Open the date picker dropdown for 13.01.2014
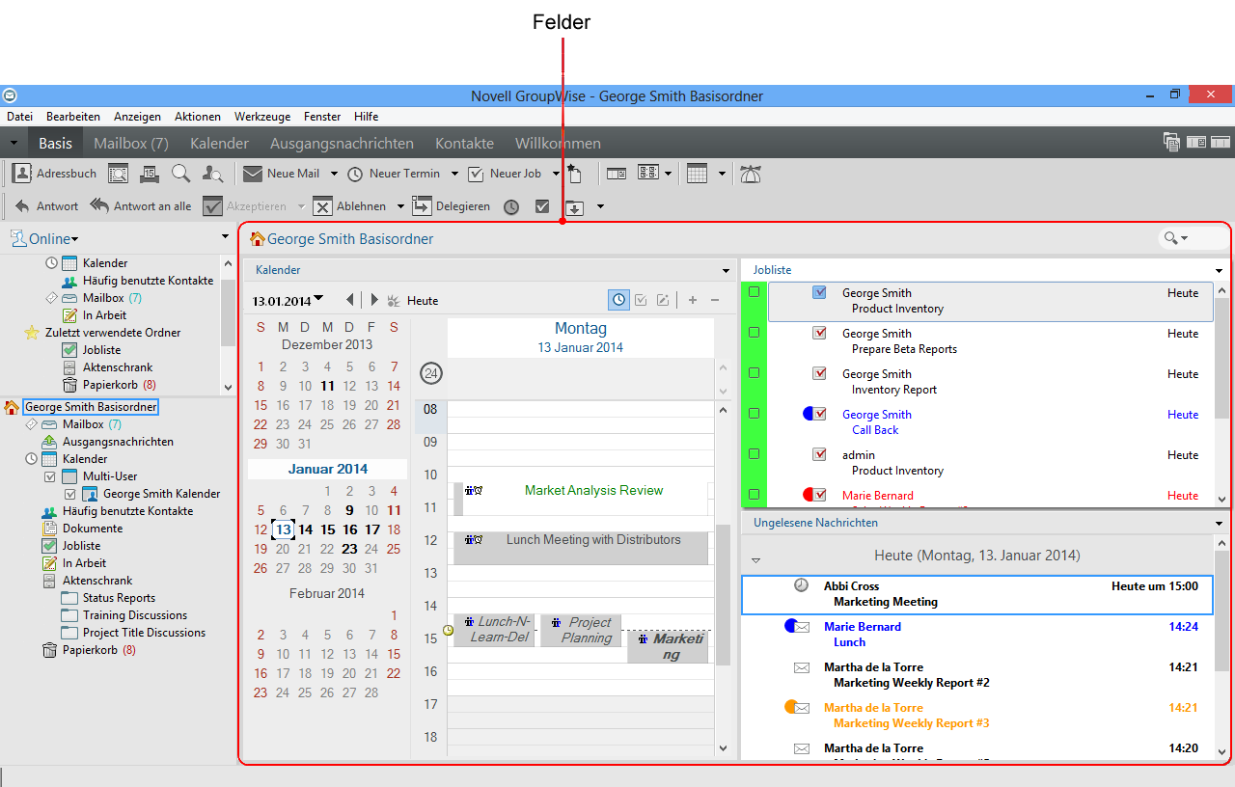 318,298
